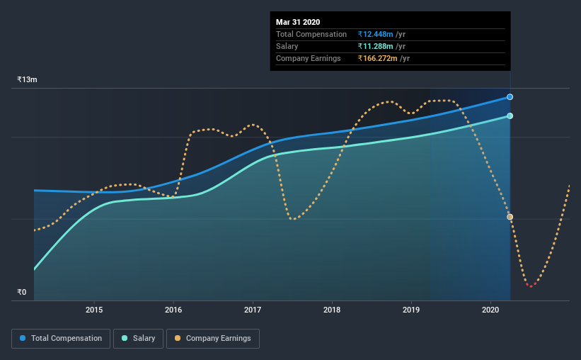Click the ₹12.448m total compensation value
This screenshot has height=360, width=581.
(375, 34)
